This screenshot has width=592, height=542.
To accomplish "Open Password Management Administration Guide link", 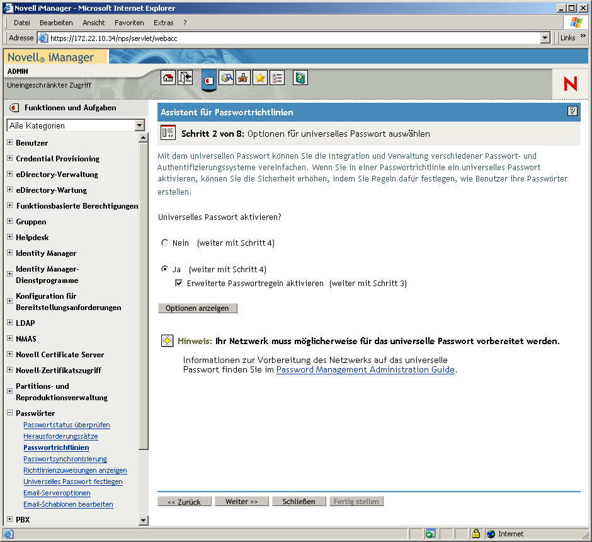I will [x=365, y=369].
